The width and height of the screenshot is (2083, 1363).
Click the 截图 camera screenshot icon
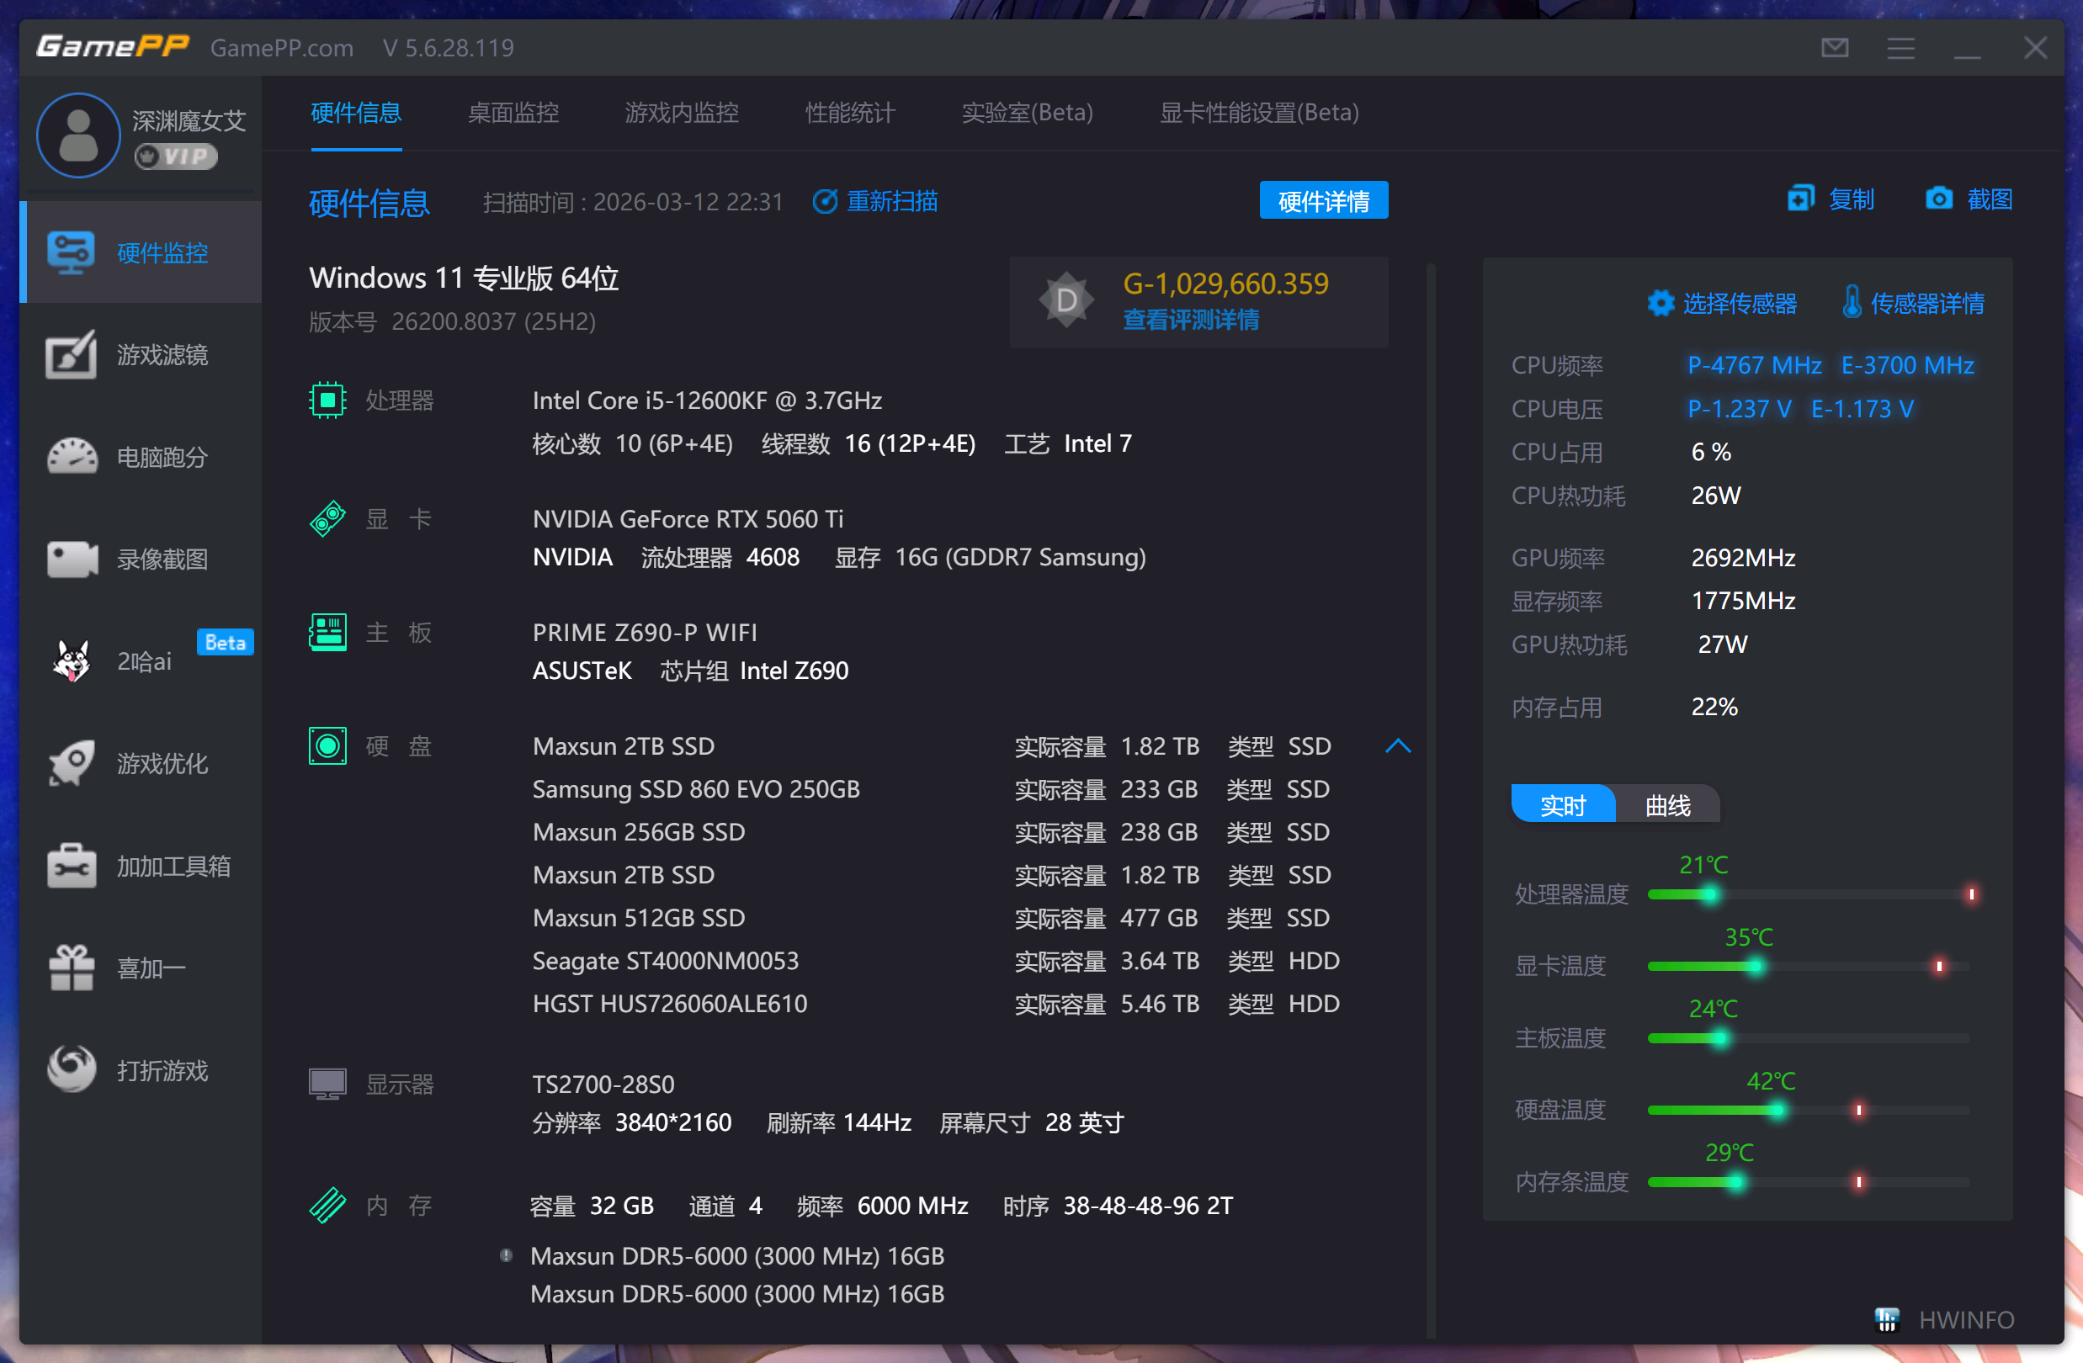pyautogui.click(x=1937, y=199)
